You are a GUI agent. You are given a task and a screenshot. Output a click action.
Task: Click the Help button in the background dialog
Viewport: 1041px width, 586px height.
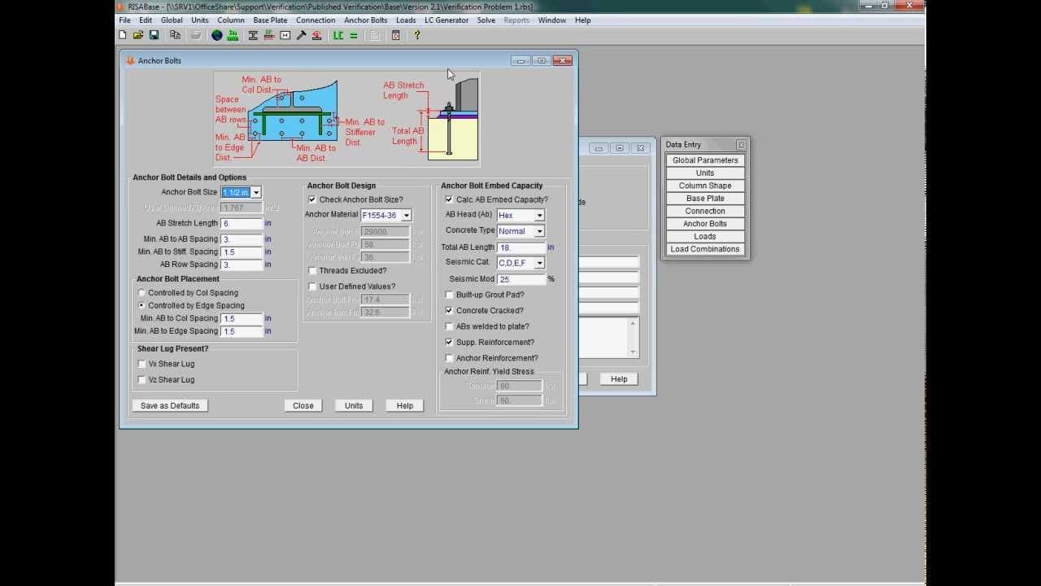click(619, 379)
